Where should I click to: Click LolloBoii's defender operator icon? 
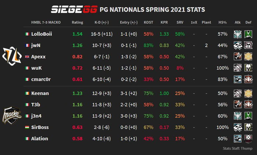[248, 34]
